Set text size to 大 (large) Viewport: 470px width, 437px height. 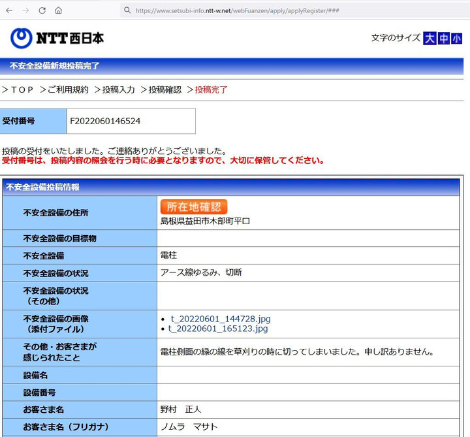[430, 39]
